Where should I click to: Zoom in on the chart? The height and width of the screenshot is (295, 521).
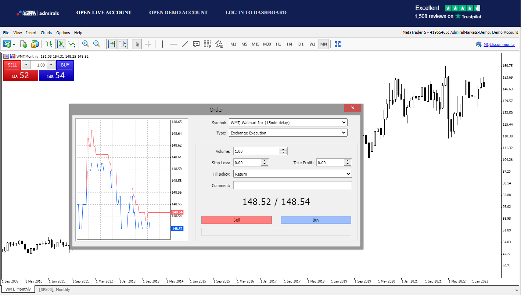click(x=86, y=44)
